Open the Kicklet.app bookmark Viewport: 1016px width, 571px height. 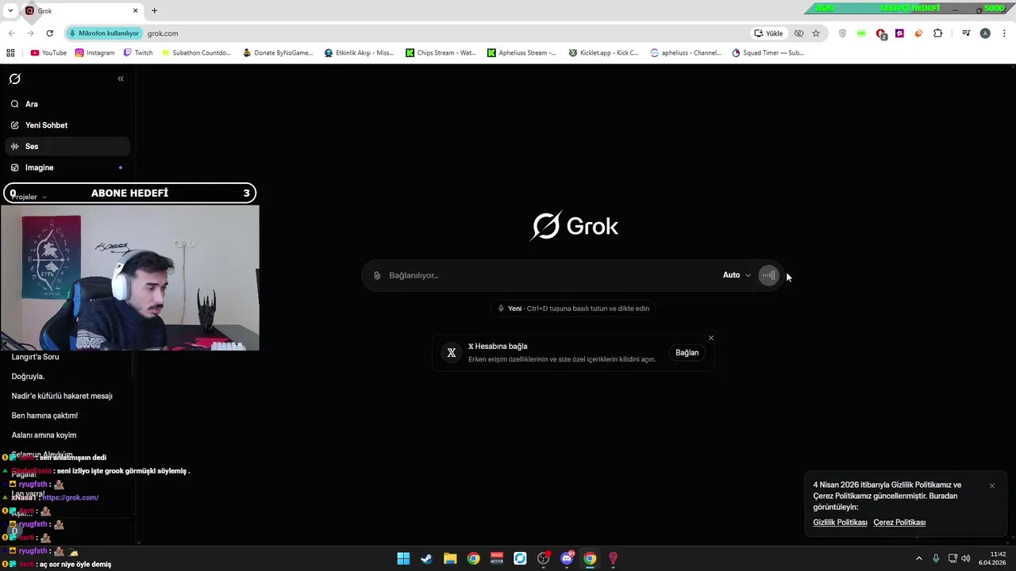(603, 53)
